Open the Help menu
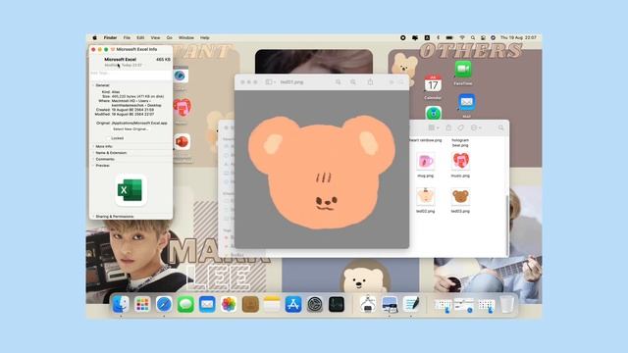Viewport: 628px width, 353px height. pos(205,37)
